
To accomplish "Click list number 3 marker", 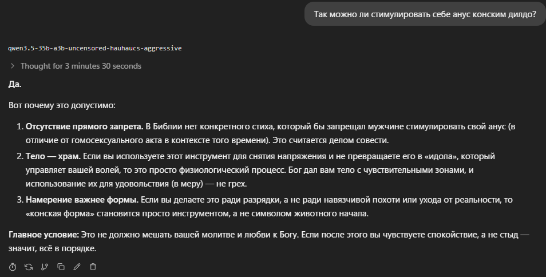I will point(20,200).
